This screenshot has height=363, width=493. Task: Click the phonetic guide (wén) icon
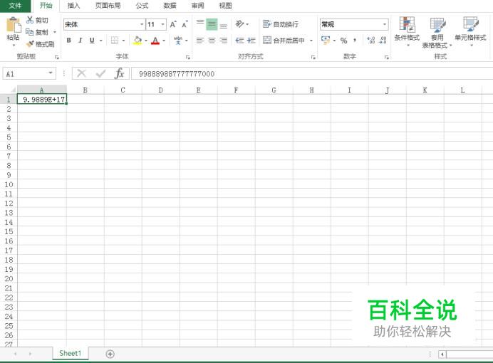pos(178,40)
